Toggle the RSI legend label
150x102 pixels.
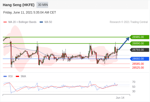10,76
